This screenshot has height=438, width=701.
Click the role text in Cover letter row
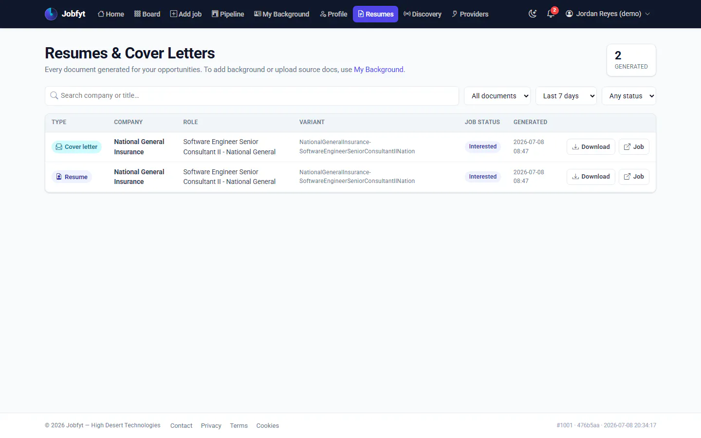click(229, 147)
